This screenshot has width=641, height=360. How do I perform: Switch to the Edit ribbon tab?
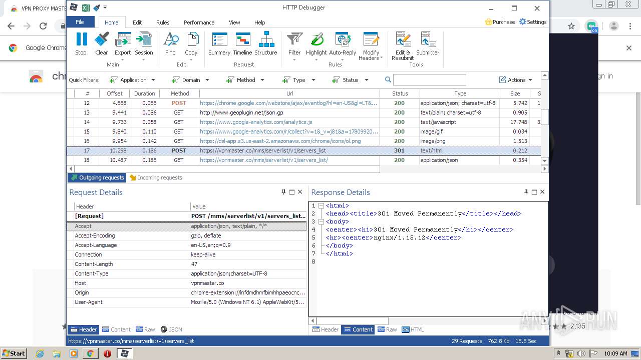click(x=137, y=22)
